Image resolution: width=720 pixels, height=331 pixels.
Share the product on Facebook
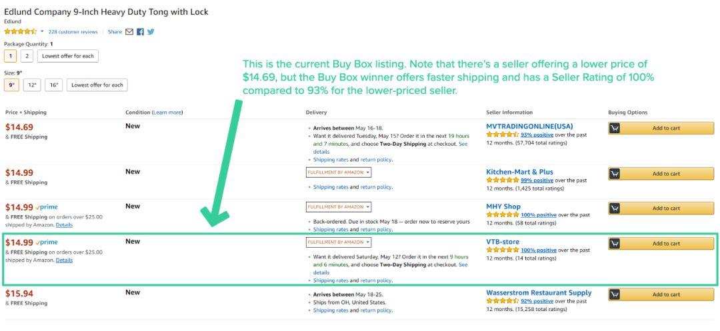pos(141,32)
